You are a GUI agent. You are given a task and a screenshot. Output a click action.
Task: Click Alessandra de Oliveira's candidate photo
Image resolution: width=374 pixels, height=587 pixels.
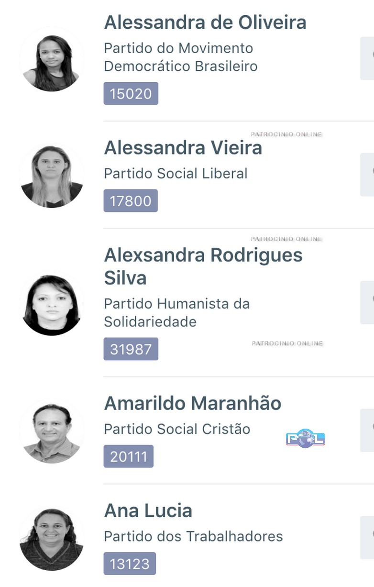[x=52, y=60]
